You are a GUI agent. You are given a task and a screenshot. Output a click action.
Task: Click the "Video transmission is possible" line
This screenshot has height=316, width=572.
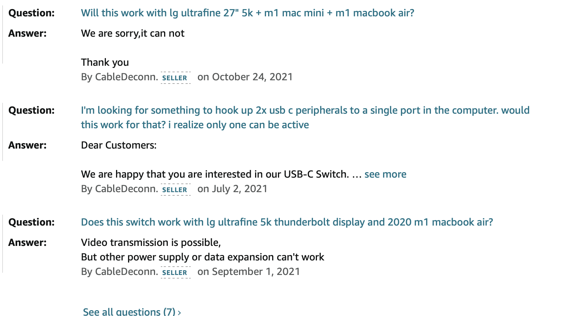tap(151, 243)
